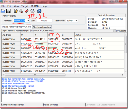
Task: Click status bar Core State text
Action: coord(100,105)
